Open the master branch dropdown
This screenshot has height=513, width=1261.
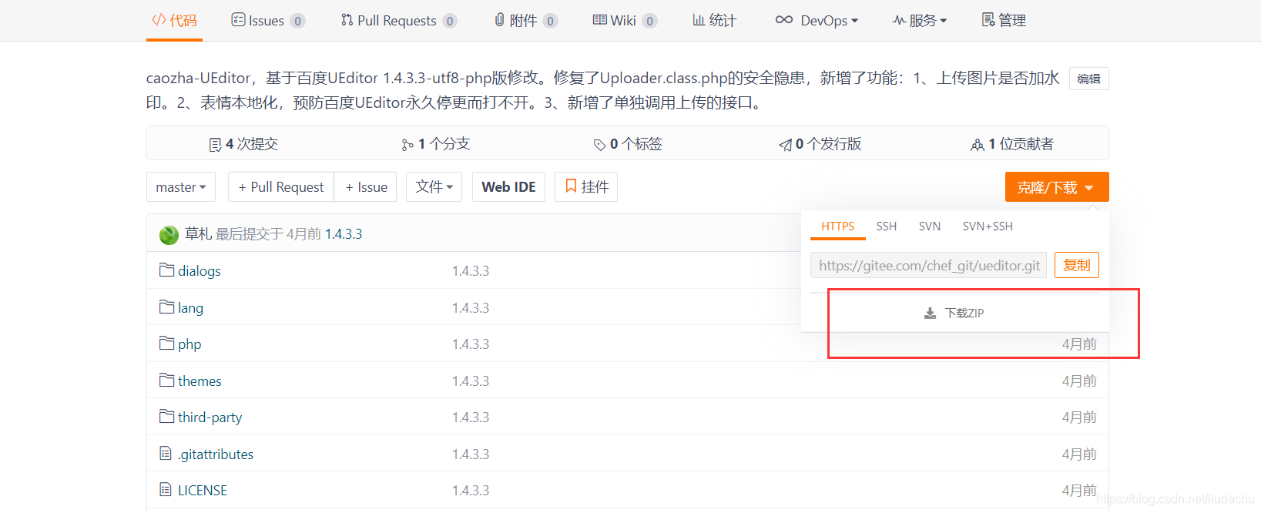(181, 187)
